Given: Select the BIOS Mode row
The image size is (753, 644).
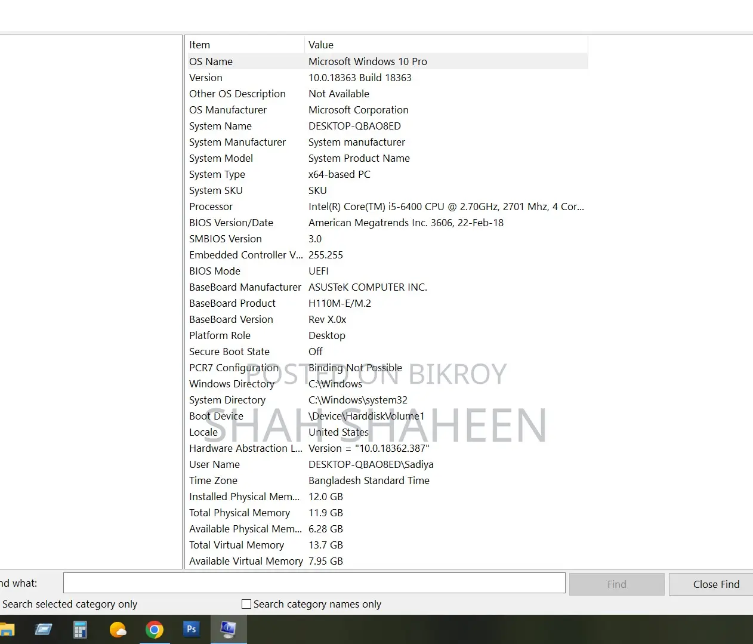Looking at the screenshot, I should [388, 271].
